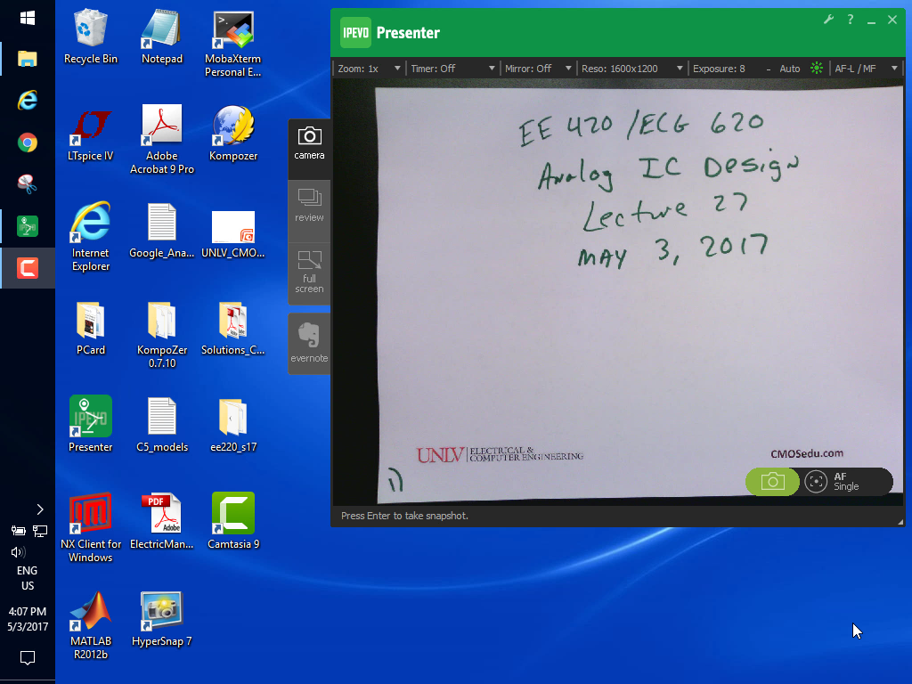
Task: Select the PCard folder
Action: (x=90, y=328)
